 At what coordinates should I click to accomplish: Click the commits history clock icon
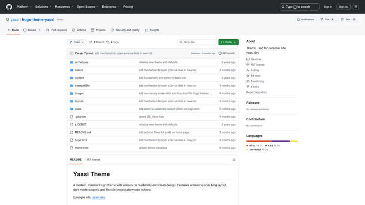[x=220, y=53]
